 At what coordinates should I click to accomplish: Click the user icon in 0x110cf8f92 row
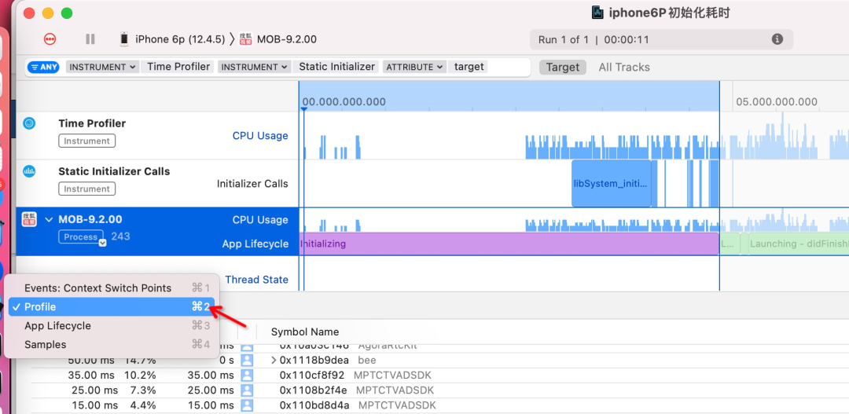pos(248,375)
